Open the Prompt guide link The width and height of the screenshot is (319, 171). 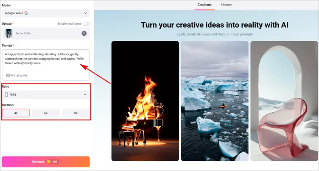click(17, 75)
